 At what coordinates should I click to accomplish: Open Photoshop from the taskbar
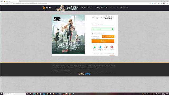[57, 94]
